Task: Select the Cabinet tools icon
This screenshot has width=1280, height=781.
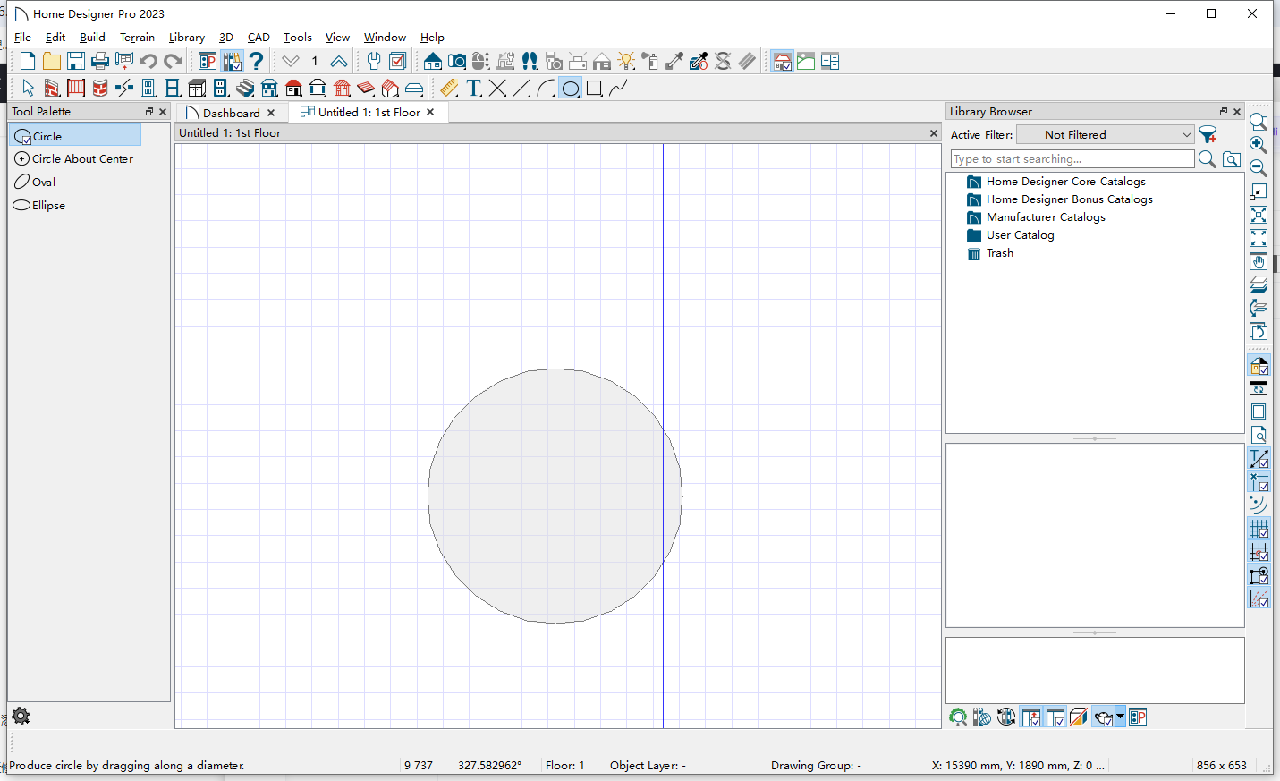Action: pos(197,88)
